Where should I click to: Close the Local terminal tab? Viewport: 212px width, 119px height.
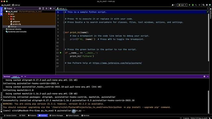18,76
